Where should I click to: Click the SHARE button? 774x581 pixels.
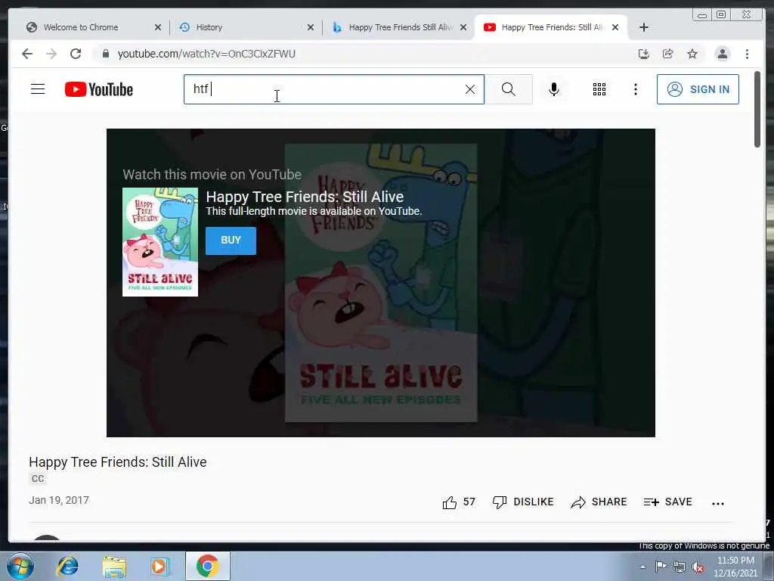pos(599,502)
